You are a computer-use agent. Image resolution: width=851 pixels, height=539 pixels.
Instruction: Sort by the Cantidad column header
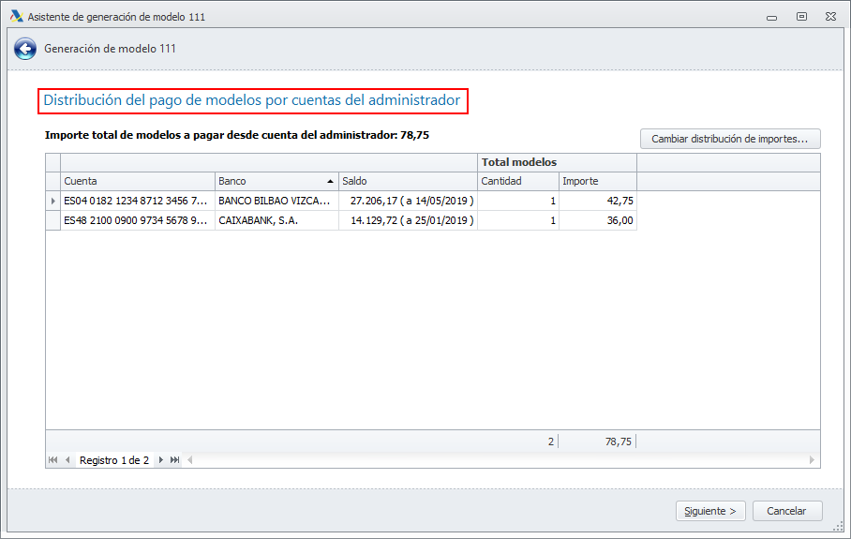pyautogui.click(x=518, y=181)
